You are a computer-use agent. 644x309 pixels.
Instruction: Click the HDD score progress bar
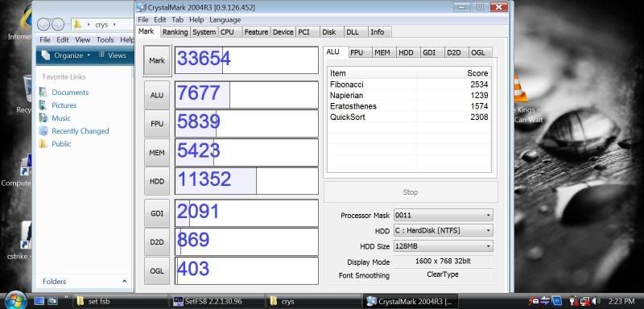tap(246, 180)
